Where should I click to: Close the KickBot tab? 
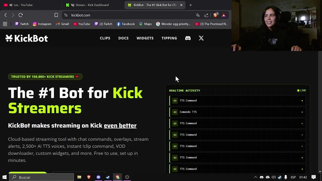tap(181, 5)
